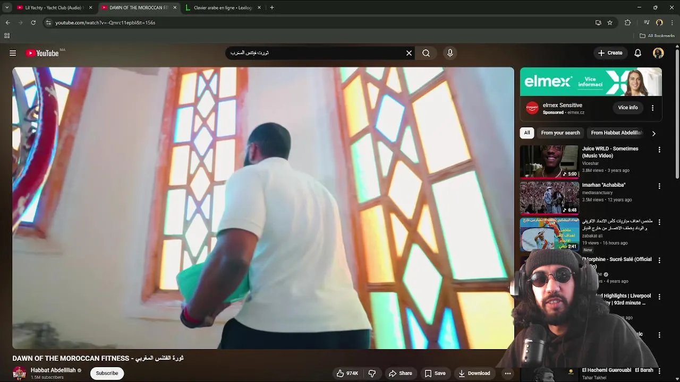Click the video player to pause
The image size is (680, 382).
tap(263, 208)
